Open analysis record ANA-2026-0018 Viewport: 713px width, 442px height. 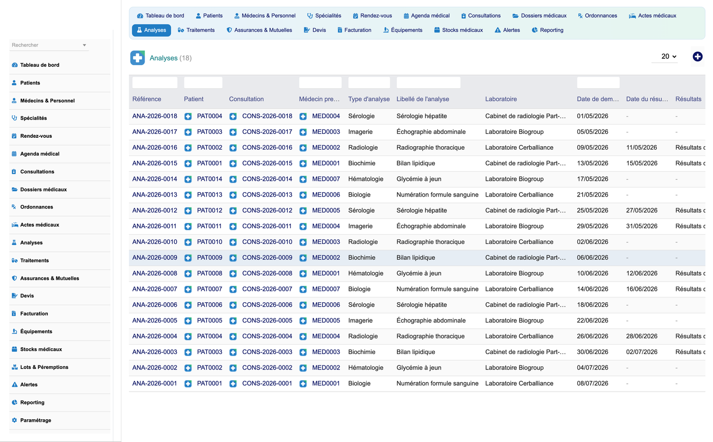154,116
